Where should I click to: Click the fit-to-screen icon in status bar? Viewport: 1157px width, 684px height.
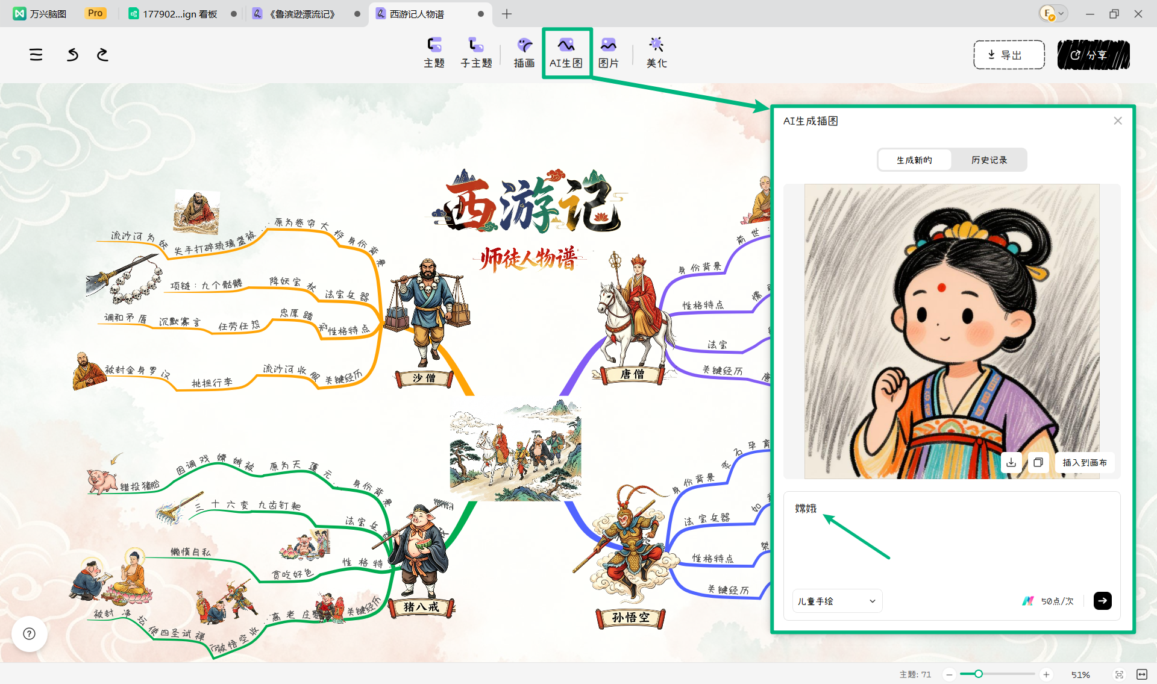(1119, 674)
